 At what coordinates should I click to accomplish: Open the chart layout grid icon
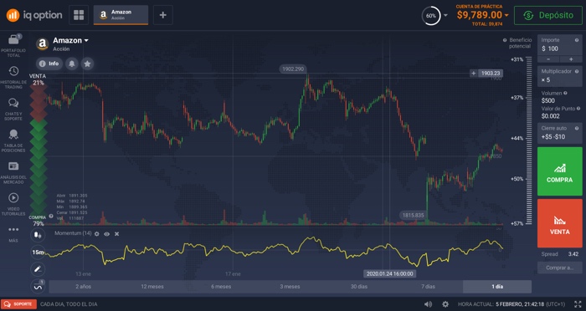tap(79, 15)
